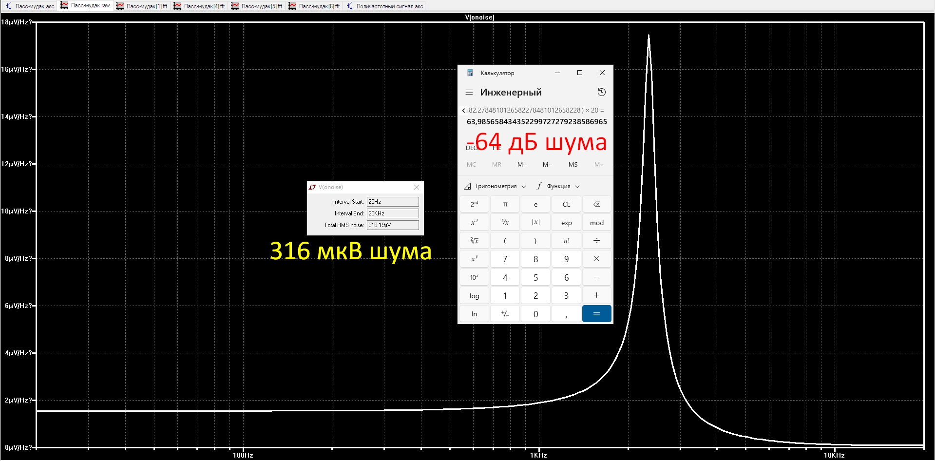Click the absolute value |x| button
Viewport: 935px width, 461px height.
click(535, 223)
